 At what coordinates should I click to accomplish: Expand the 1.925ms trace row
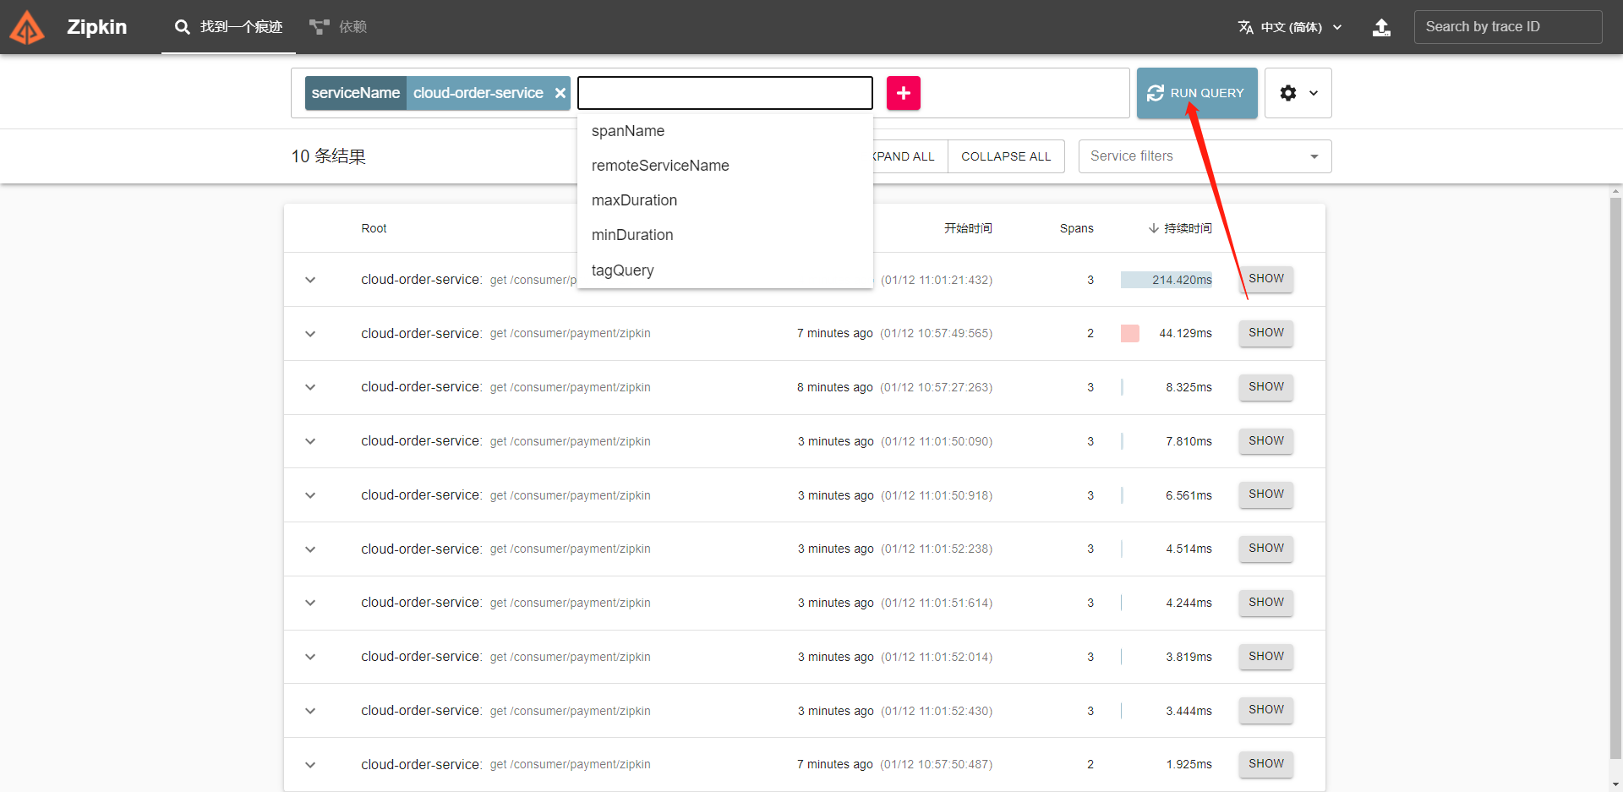310,765
